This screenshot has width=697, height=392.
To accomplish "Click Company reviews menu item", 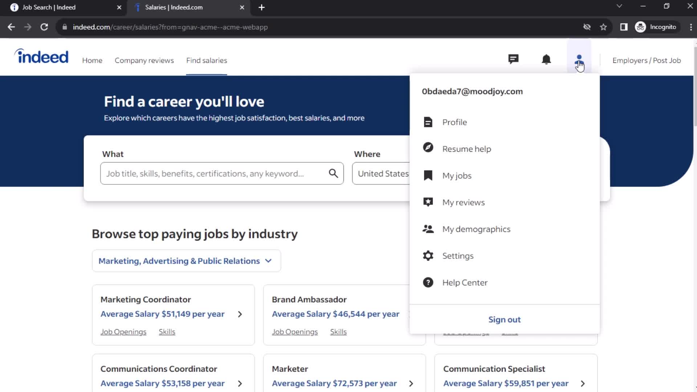I will [x=144, y=60].
